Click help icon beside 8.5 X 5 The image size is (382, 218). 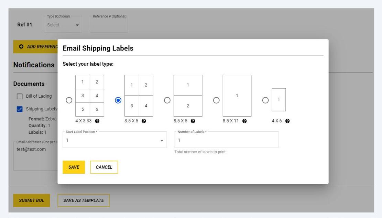pyautogui.click(x=193, y=121)
